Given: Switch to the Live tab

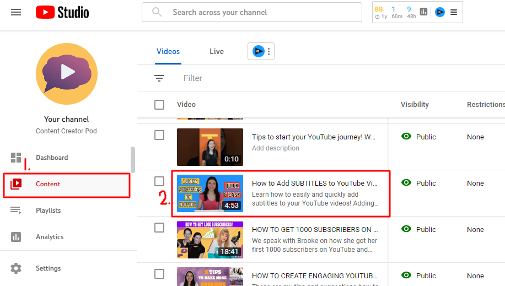Looking at the screenshot, I should click(217, 52).
